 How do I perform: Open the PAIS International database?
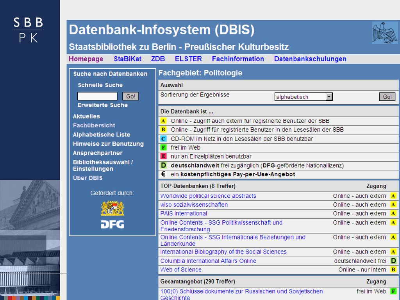pos(184,213)
